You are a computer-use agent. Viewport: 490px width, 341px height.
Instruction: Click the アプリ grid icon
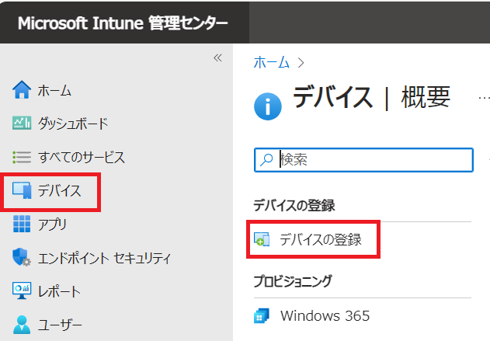(x=22, y=224)
